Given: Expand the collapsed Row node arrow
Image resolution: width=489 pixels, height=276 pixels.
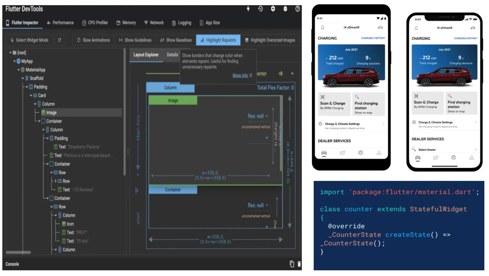Looking at the screenshot, I should pyautogui.click(x=56, y=181).
